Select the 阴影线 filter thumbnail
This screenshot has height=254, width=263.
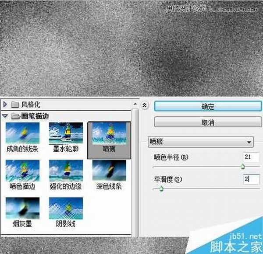(x=66, y=208)
